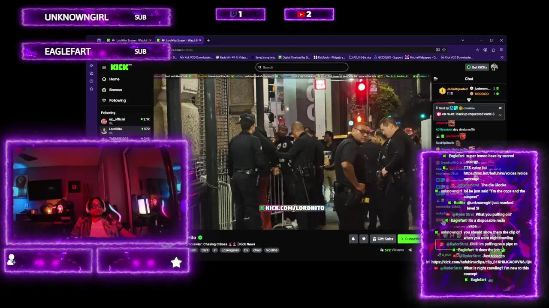Open the list all tabs dropdown
This screenshot has width=549, height=308.
(x=462, y=40)
